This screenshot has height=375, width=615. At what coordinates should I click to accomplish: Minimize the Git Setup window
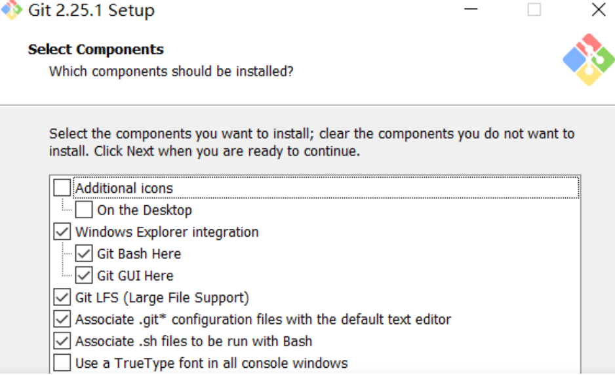pos(471,10)
